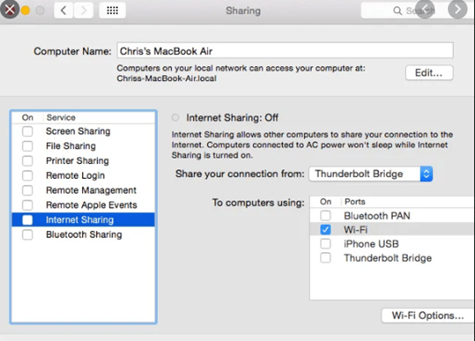Click the yellow minimize button
This screenshot has width=475, height=341.
click(25, 10)
